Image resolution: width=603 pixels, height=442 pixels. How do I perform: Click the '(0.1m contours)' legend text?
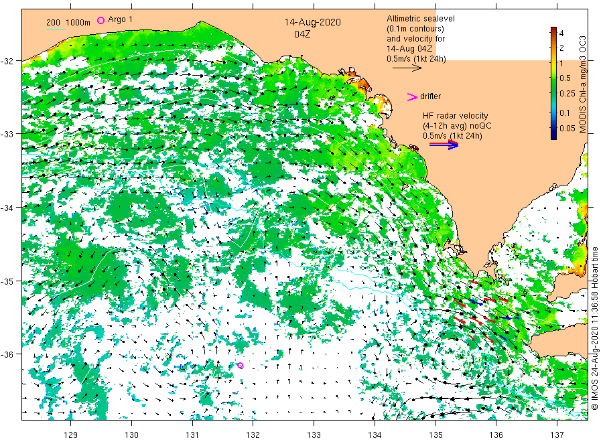click(415, 29)
